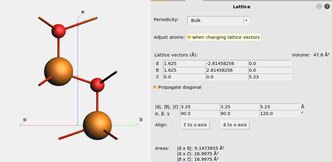Click vector a y-component field -2.81458256
Image resolution: width=332 pixels, height=162 pixels.
click(227, 63)
